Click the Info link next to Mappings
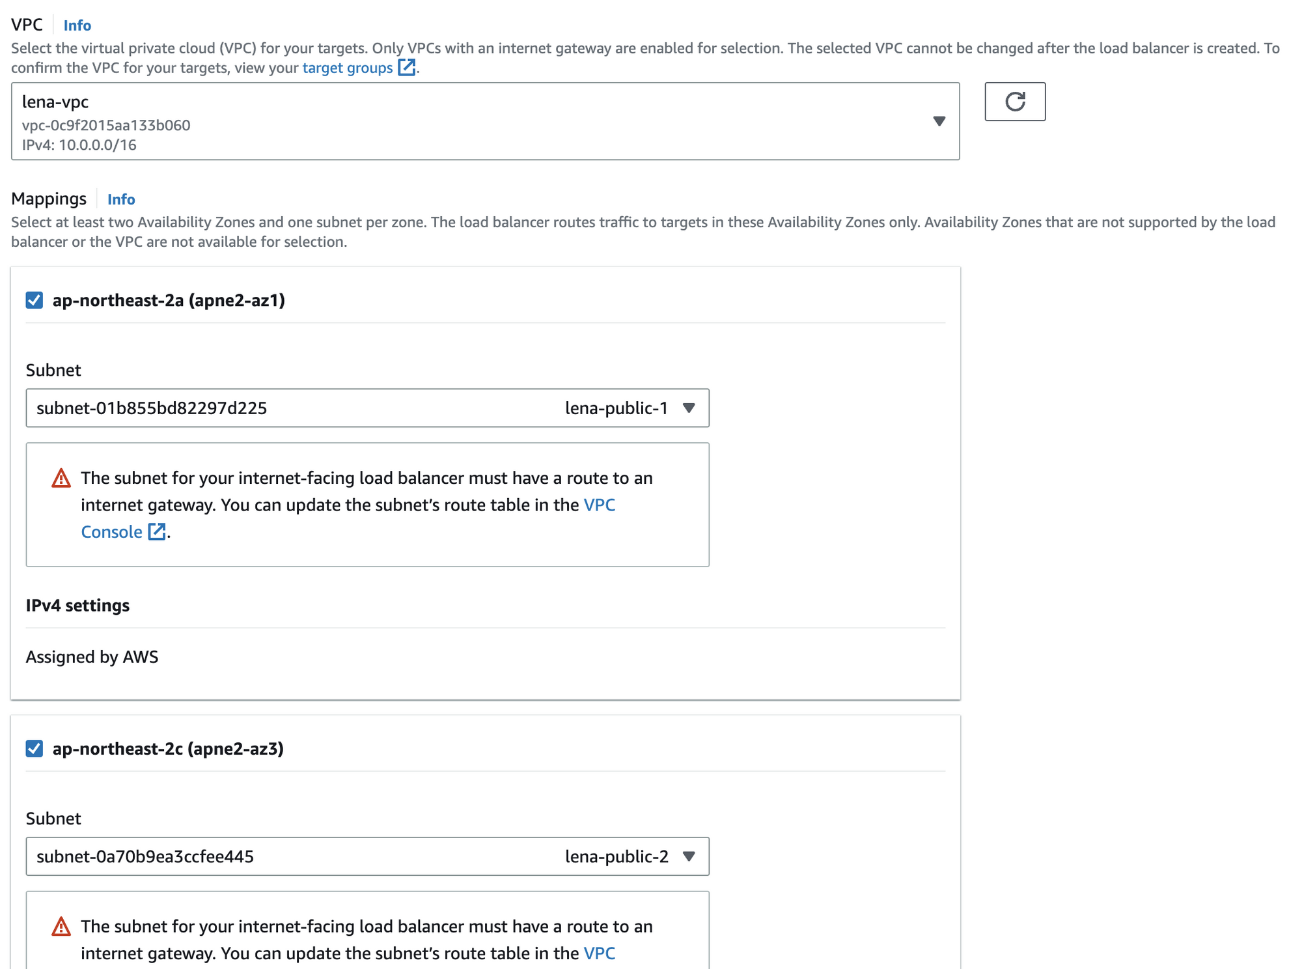This screenshot has width=1302, height=969. tap(121, 199)
